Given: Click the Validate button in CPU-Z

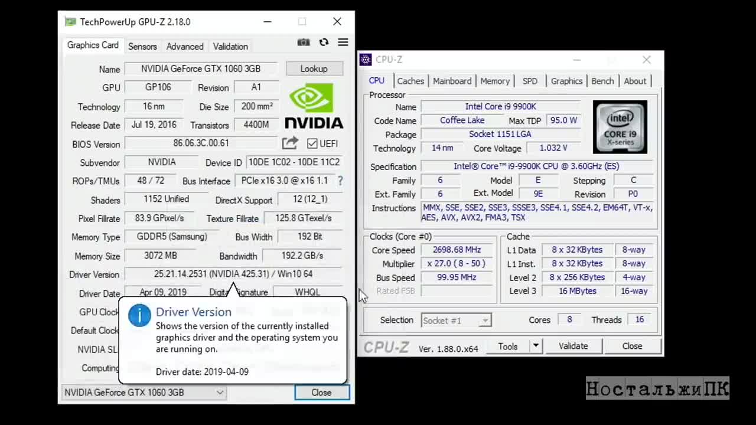Looking at the screenshot, I should tap(573, 346).
